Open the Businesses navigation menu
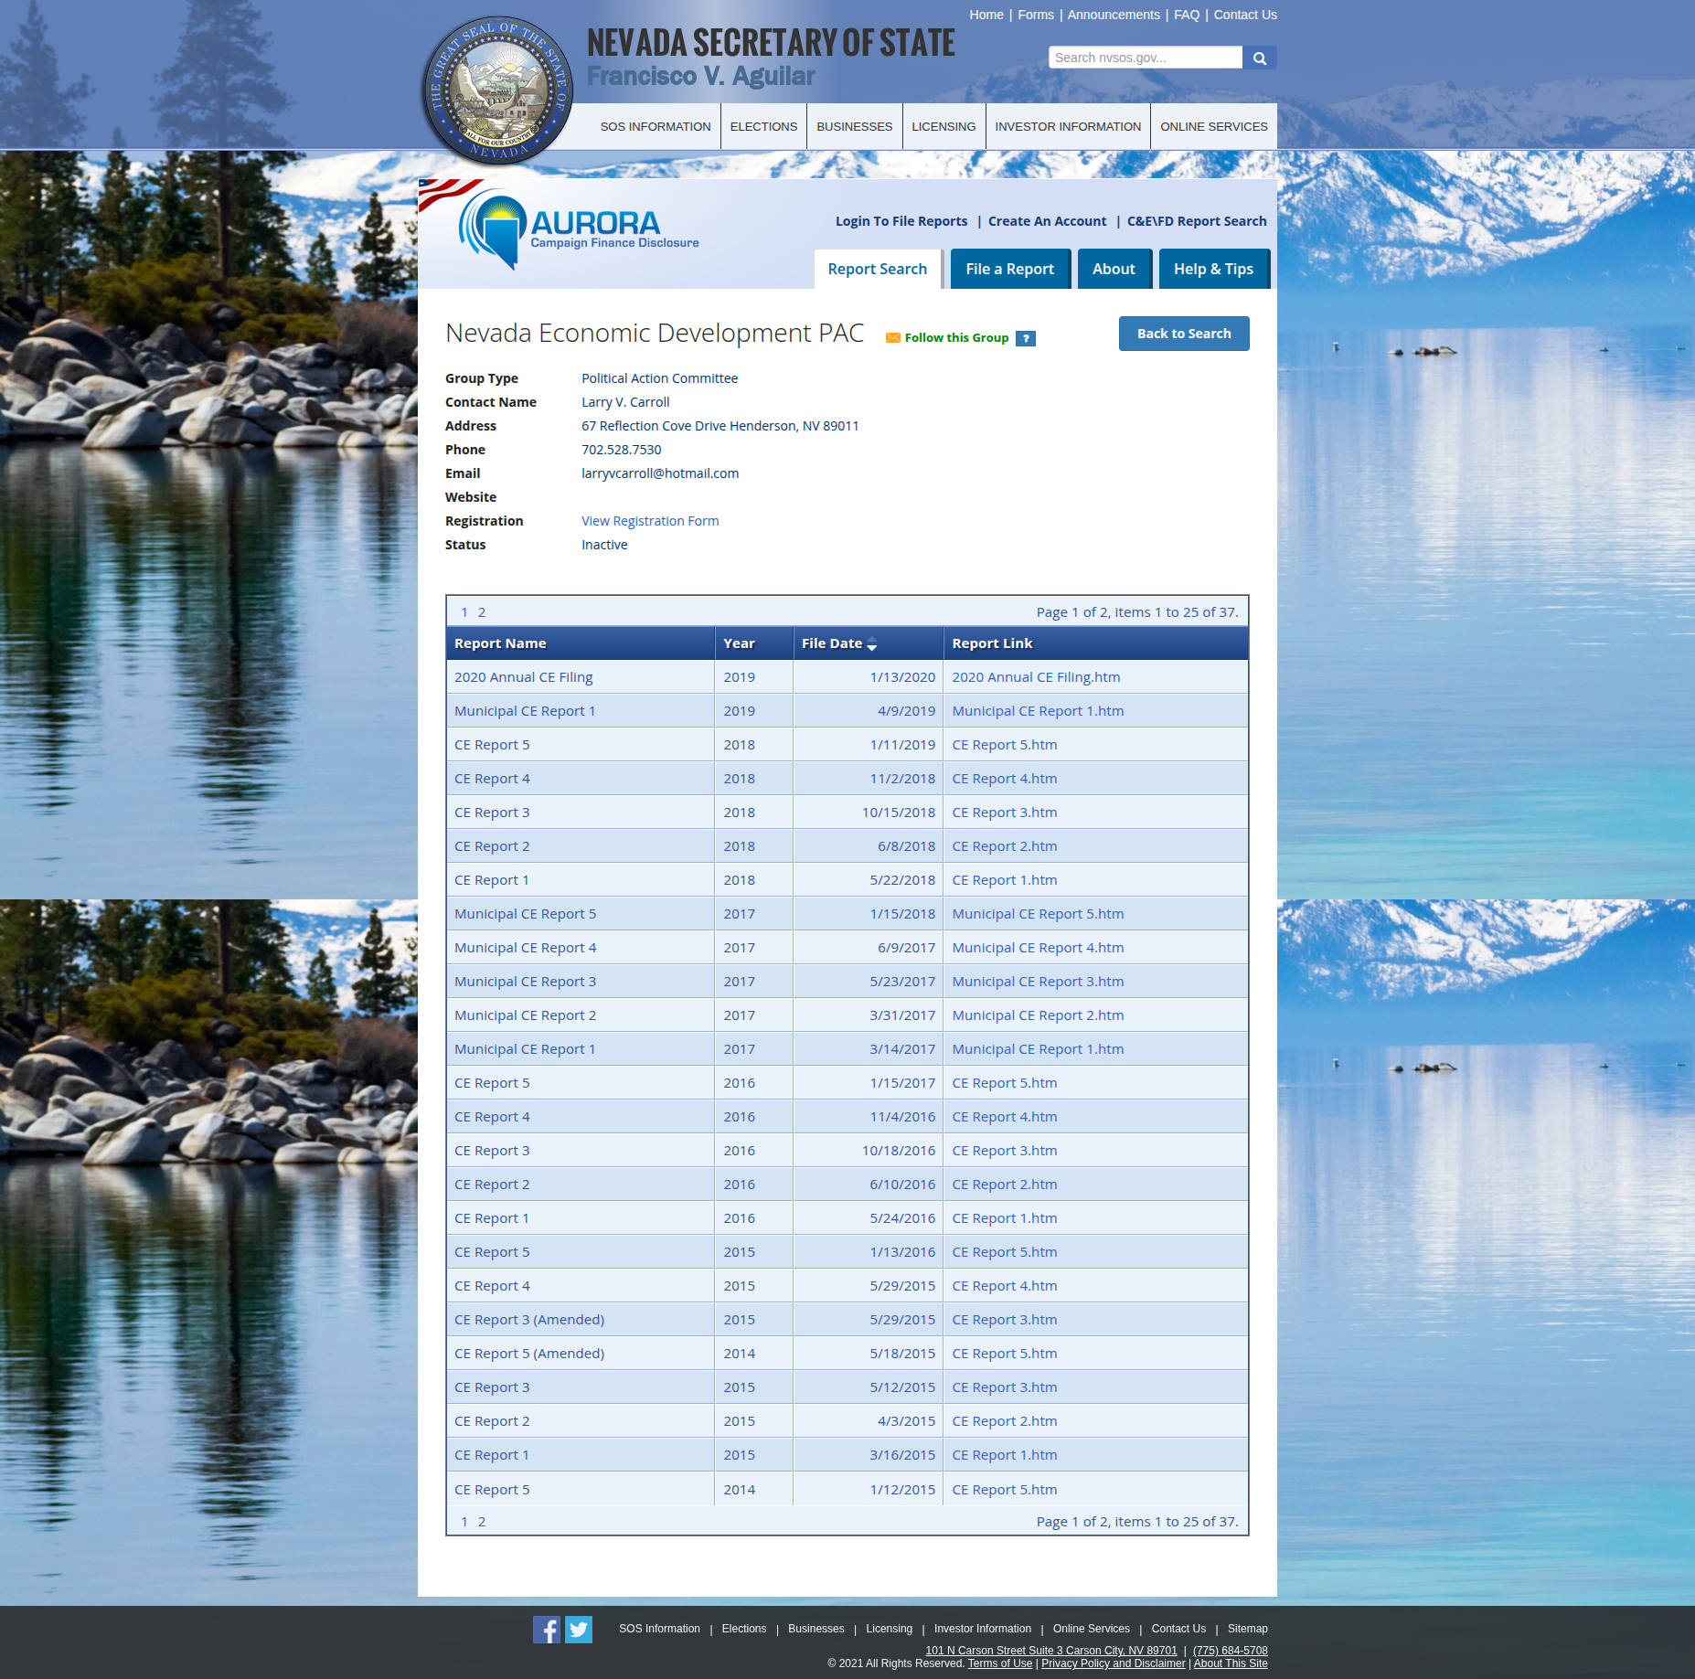 [854, 127]
